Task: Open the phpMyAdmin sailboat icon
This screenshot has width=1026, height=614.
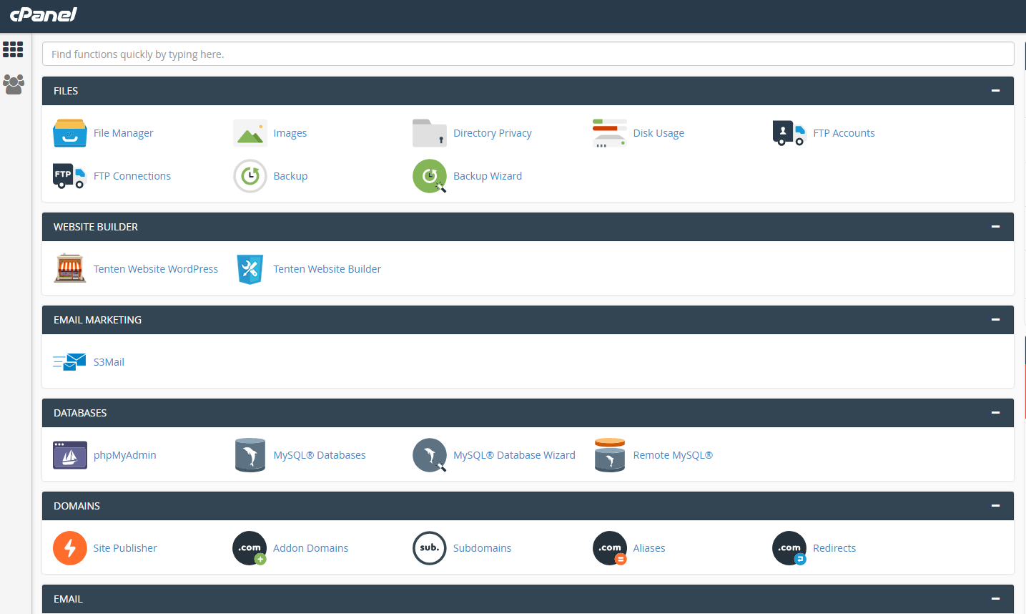Action: pos(70,455)
